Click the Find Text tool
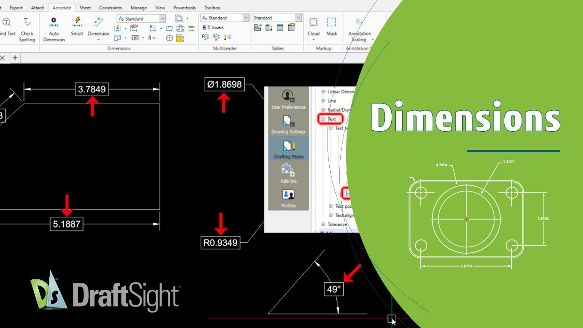This screenshot has width=583, height=328. 7,26
